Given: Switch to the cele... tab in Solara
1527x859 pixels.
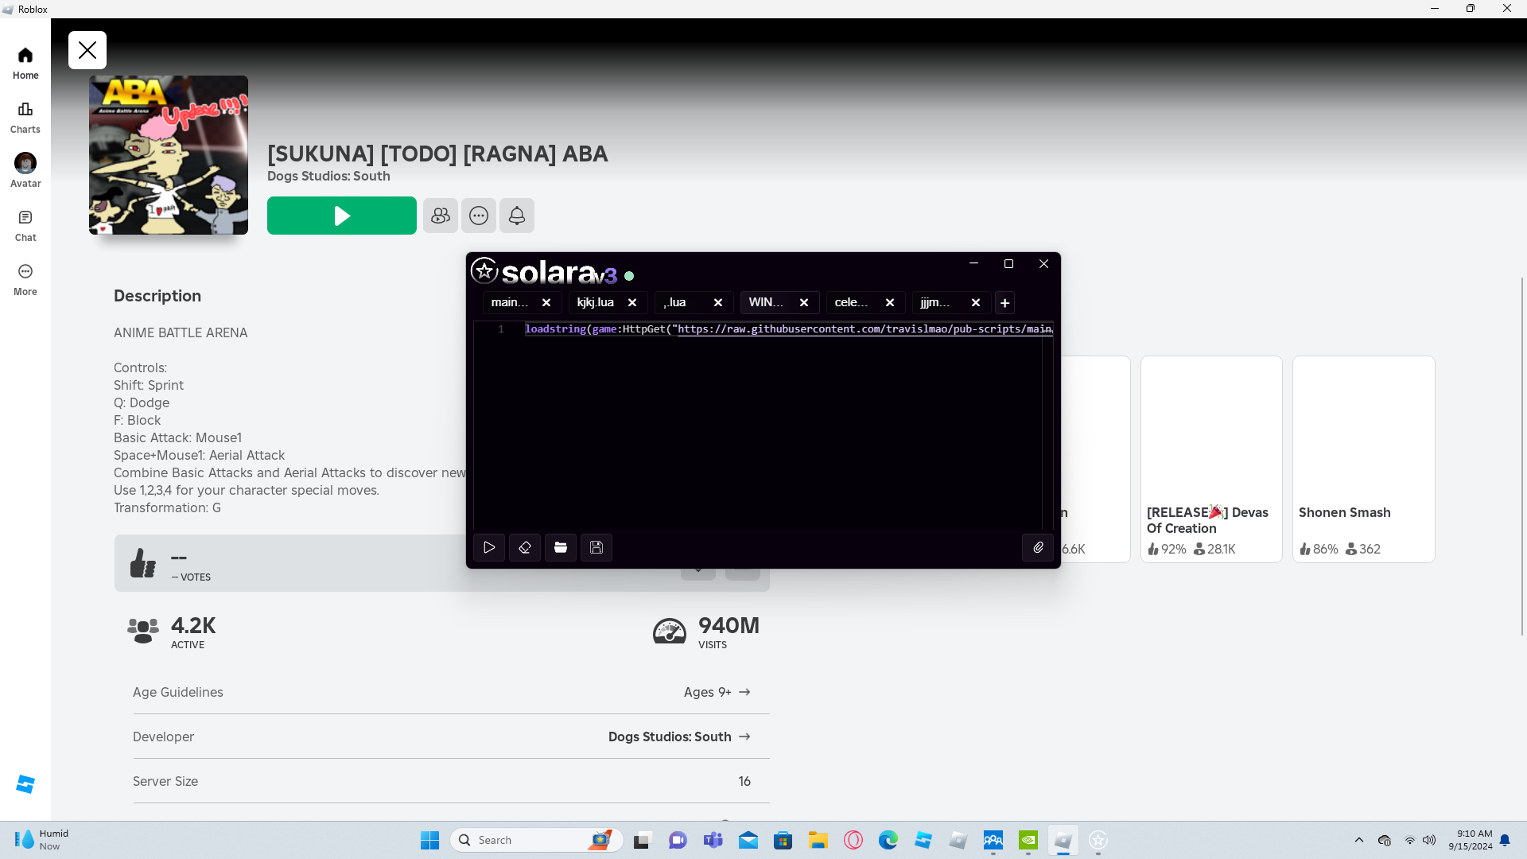Looking at the screenshot, I should coord(852,302).
